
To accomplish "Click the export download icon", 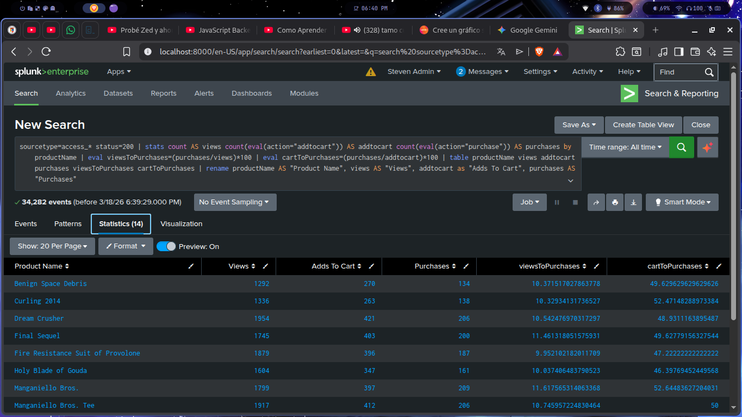I will [x=633, y=202].
